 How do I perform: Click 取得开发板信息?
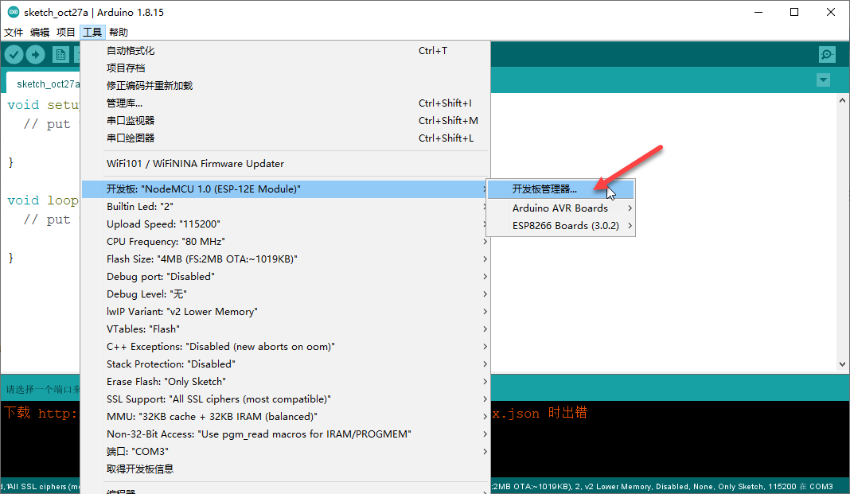pyautogui.click(x=286, y=469)
